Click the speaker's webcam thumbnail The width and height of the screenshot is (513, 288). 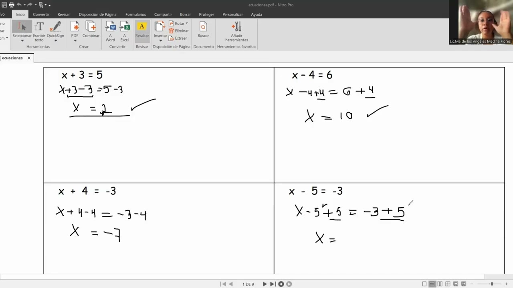(481, 22)
